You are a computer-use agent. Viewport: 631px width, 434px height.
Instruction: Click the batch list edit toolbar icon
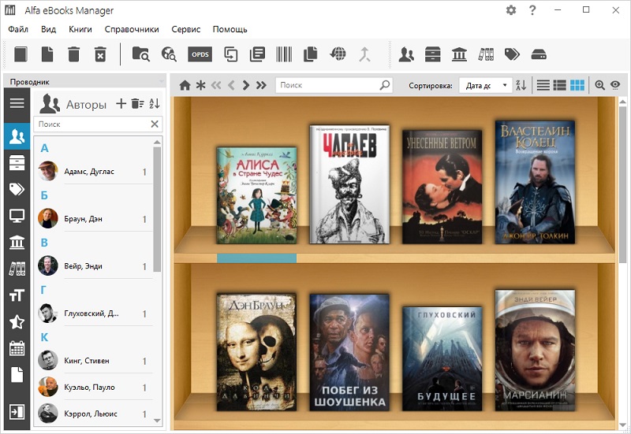tap(257, 54)
